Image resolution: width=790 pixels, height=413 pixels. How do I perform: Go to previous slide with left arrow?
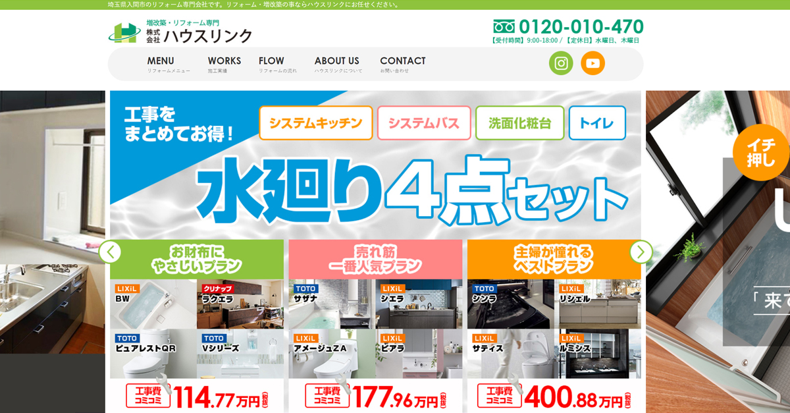[x=110, y=252]
